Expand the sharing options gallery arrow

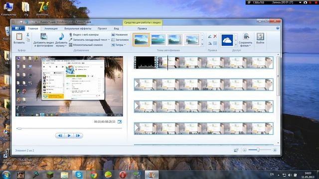coord(236,44)
